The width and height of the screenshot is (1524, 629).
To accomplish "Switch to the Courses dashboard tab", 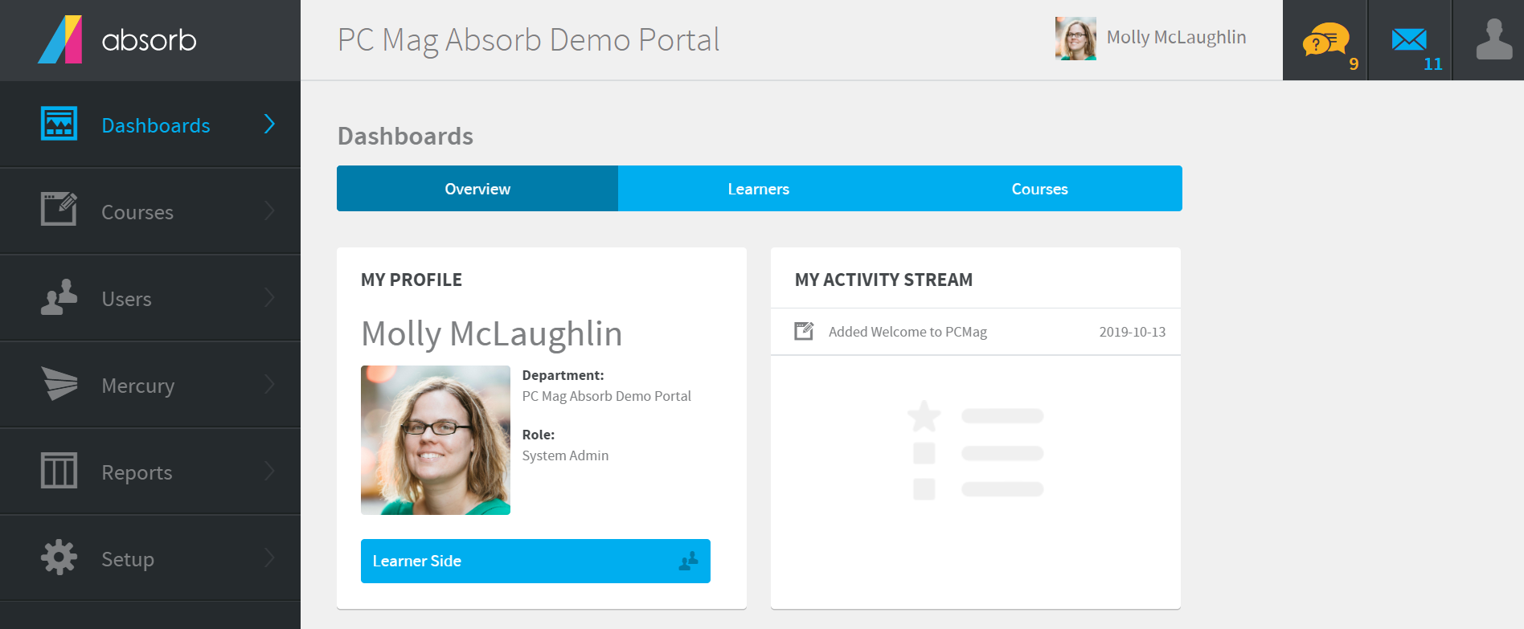I will coord(1040,189).
